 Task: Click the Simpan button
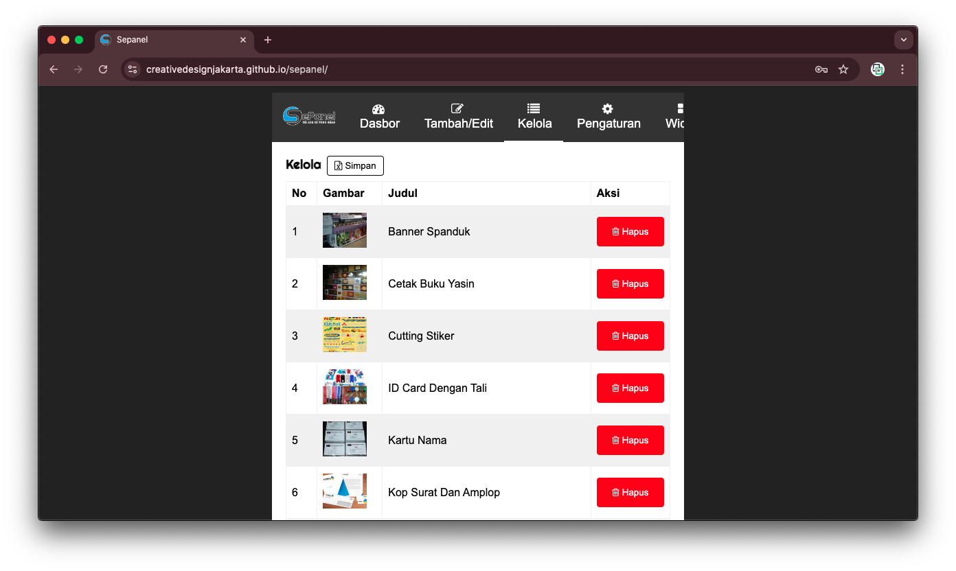point(355,165)
